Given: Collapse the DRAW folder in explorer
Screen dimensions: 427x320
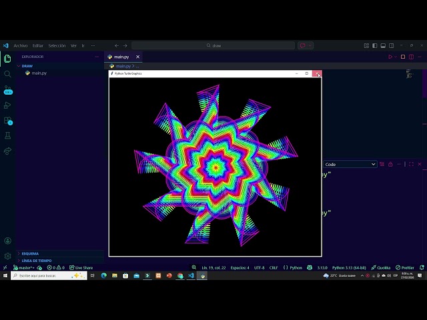Looking at the screenshot, I should point(27,66).
